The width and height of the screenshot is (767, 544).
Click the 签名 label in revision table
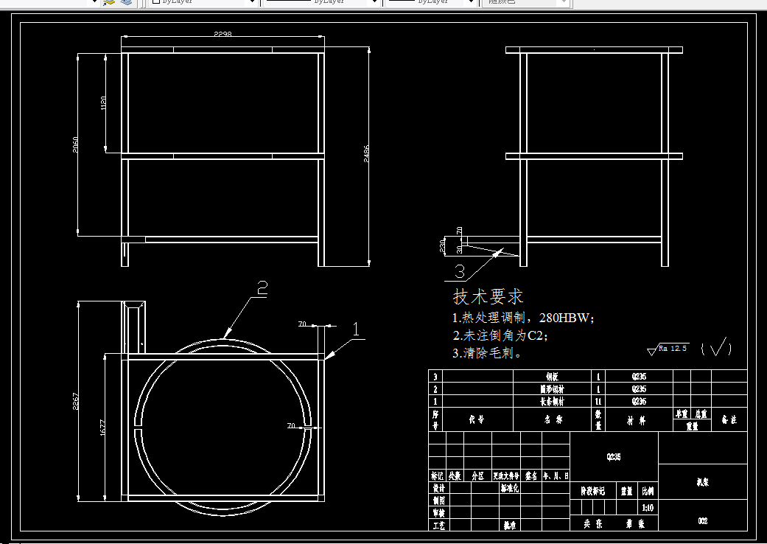pyautogui.click(x=530, y=475)
